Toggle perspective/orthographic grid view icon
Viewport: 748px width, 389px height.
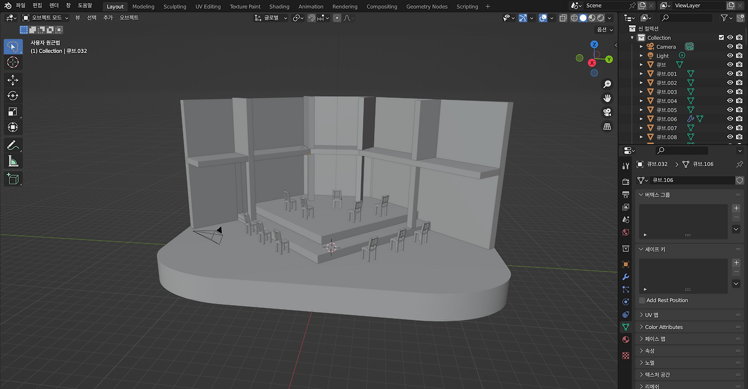click(607, 127)
